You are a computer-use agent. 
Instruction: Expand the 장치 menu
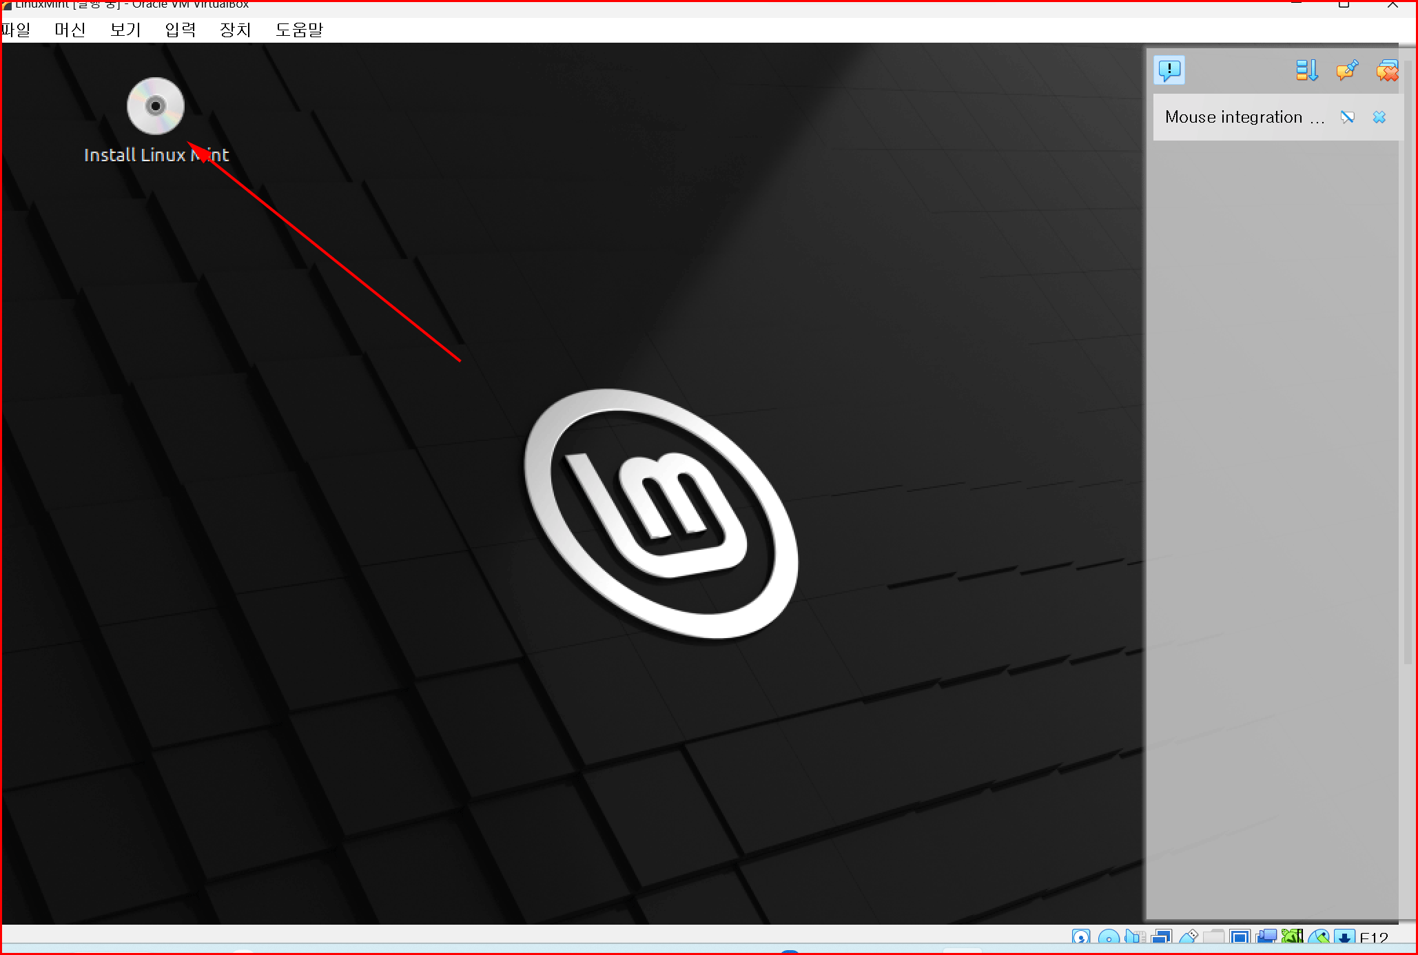236,30
